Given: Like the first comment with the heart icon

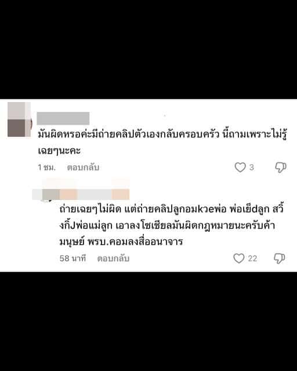Looking at the screenshot, I should (x=240, y=168).
